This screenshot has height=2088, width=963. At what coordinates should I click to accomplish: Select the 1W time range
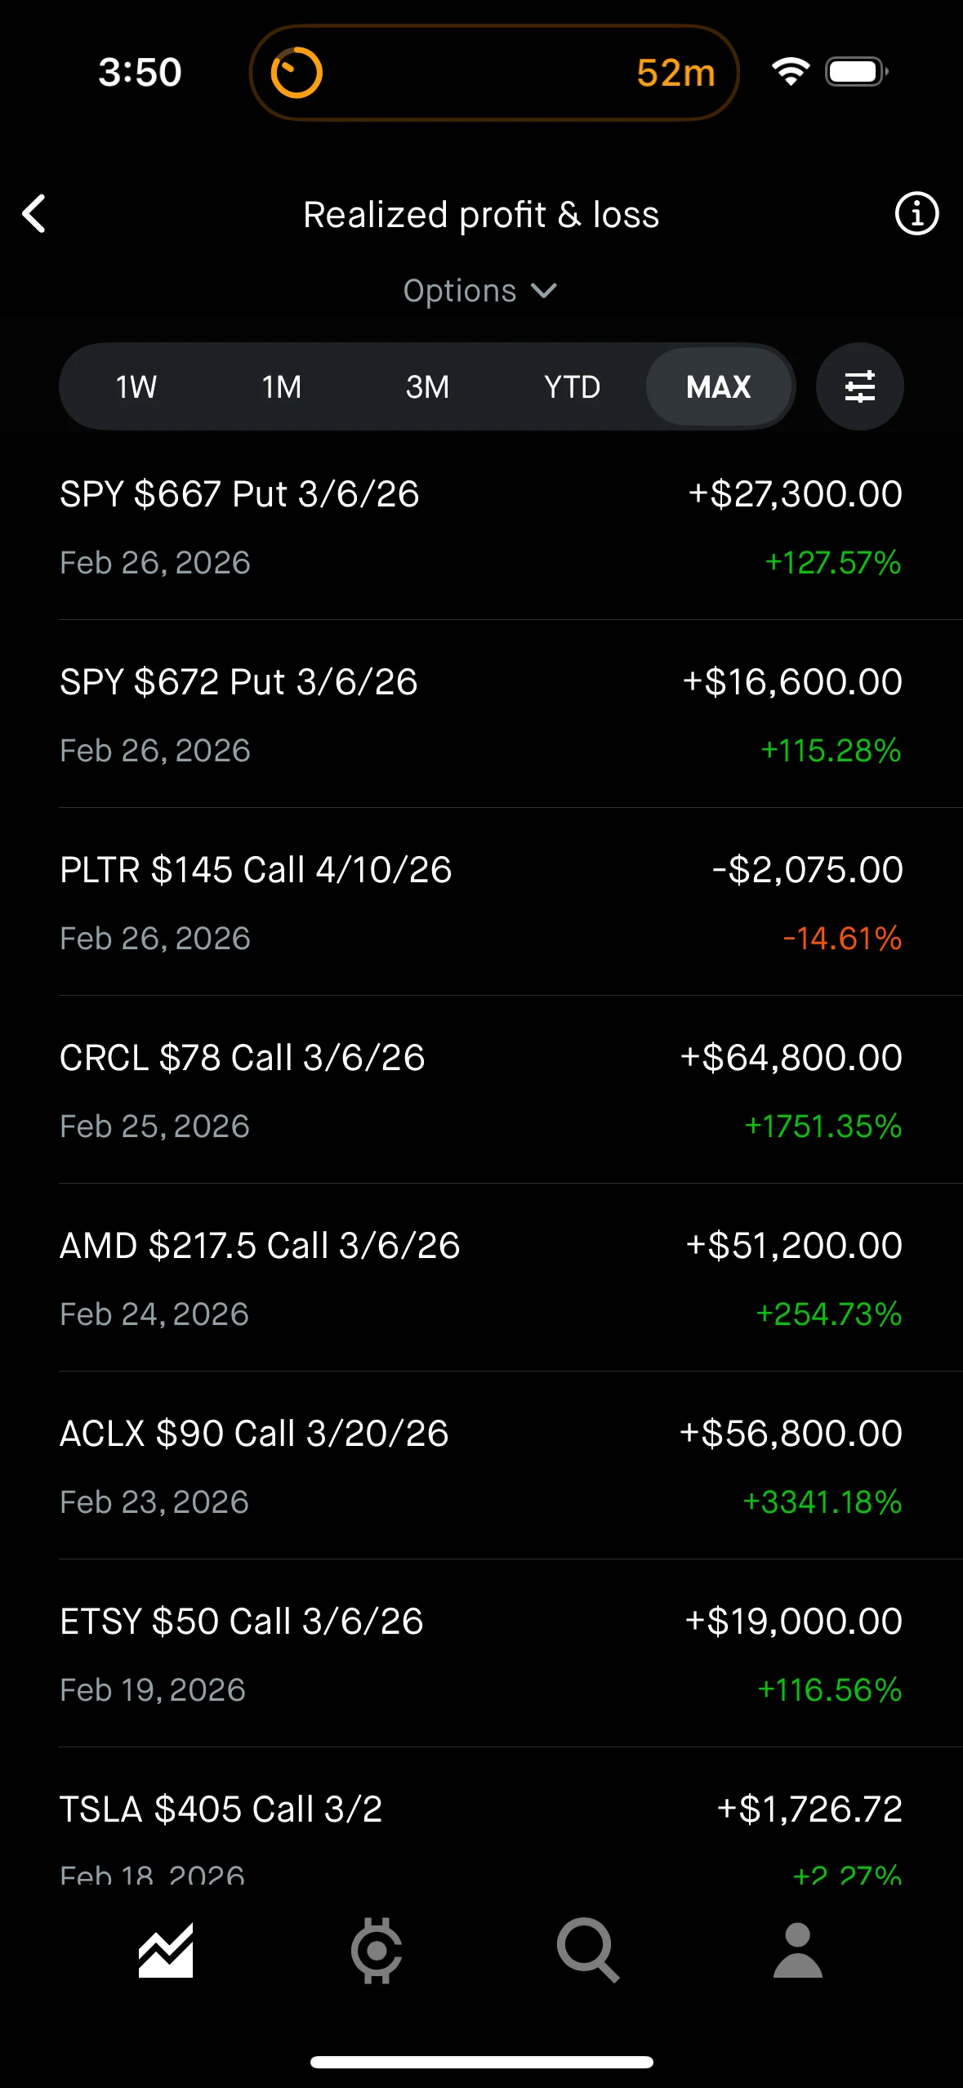click(x=136, y=386)
